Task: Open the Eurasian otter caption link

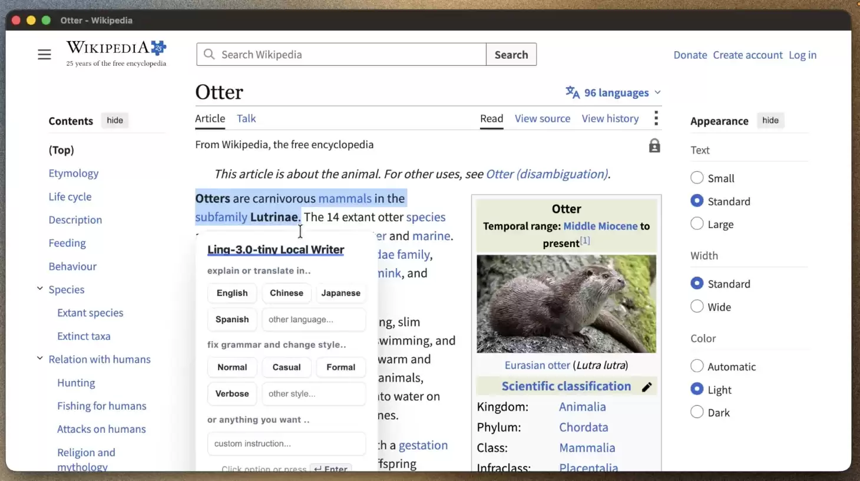Action: tap(537, 365)
